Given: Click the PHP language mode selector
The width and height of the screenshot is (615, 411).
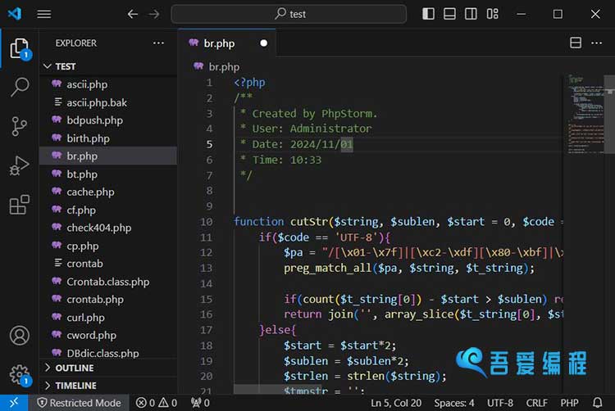Looking at the screenshot, I should 570,403.
